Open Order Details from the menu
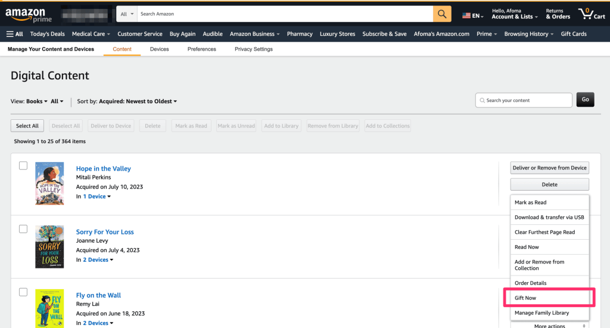The image size is (610, 328). tap(549, 283)
